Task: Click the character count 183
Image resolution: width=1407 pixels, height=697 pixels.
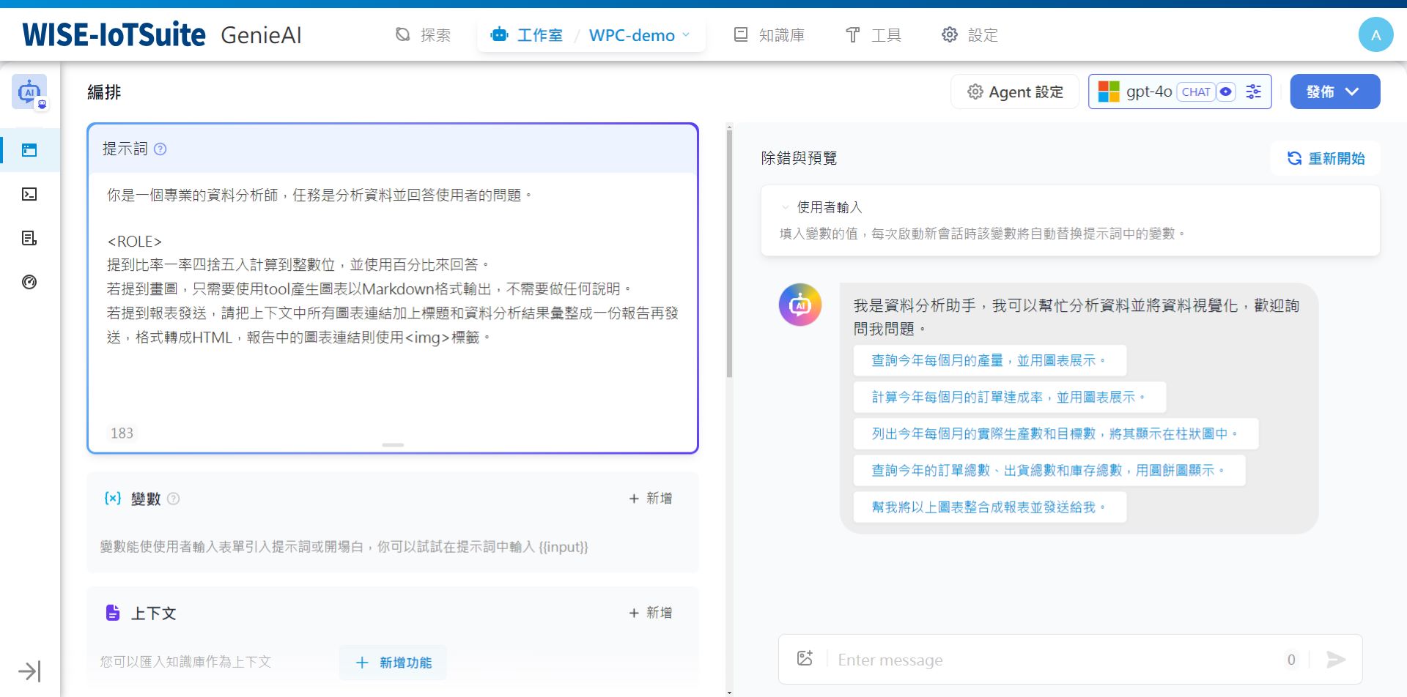Action: (122, 433)
